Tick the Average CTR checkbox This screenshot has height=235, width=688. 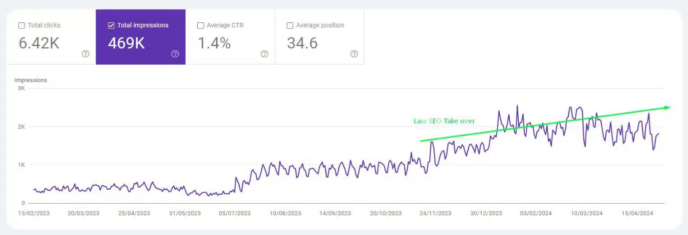200,25
